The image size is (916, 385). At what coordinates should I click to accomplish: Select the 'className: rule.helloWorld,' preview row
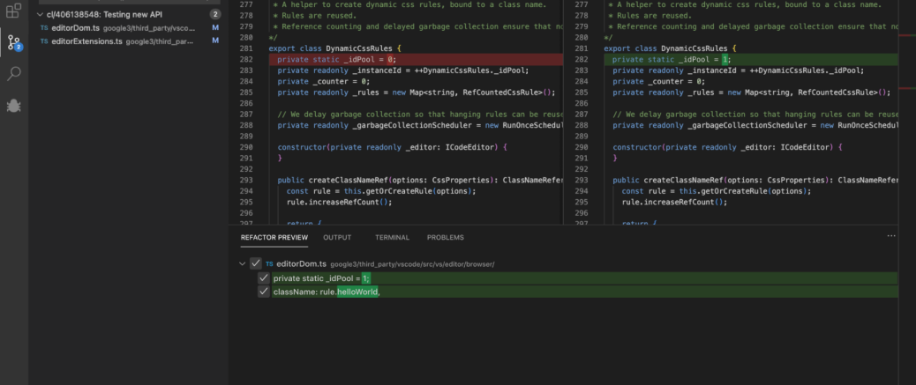(x=585, y=292)
